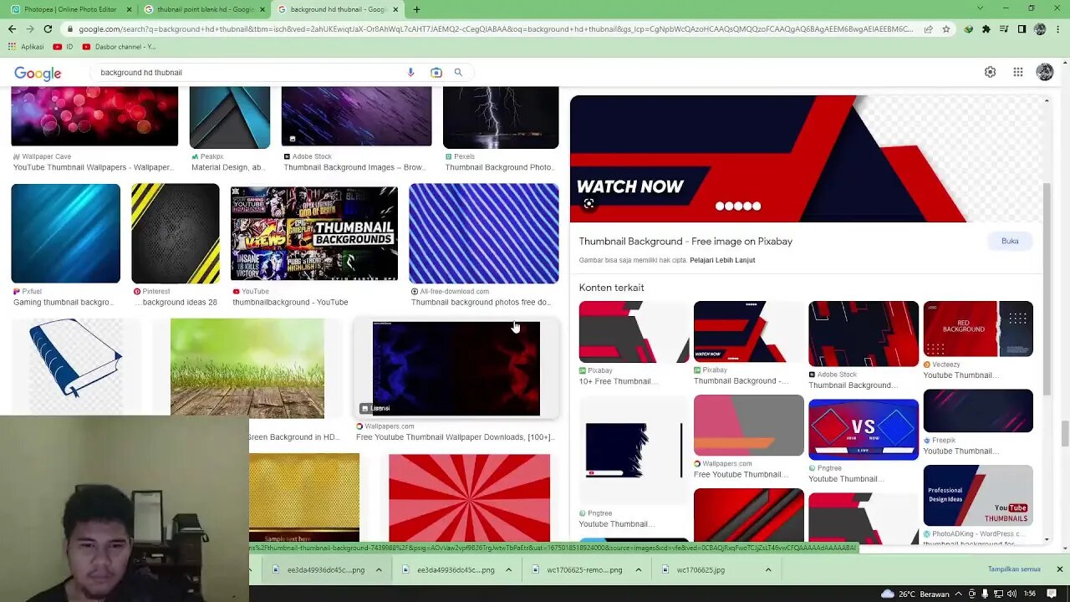Viewport: 1070px width, 602px height.
Task: Open the Wallpapers.com blue red smoke image
Action: [x=456, y=368]
